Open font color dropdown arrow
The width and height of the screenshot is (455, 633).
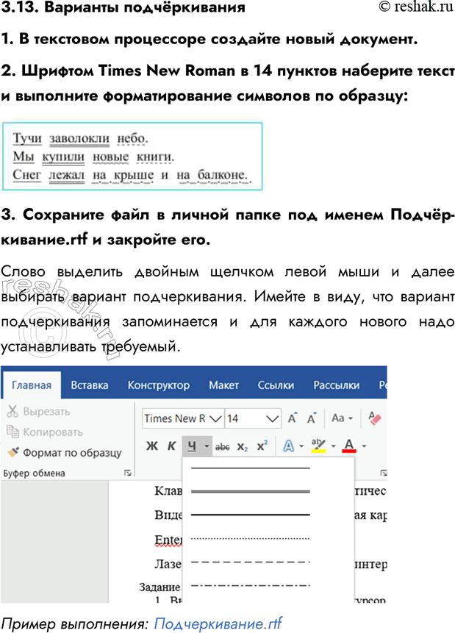click(364, 446)
